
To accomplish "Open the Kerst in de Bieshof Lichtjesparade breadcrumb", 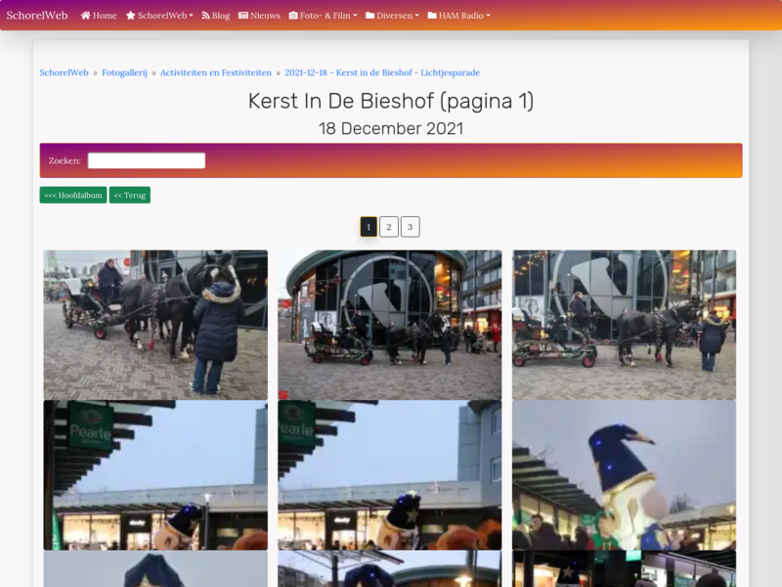I will click(x=382, y=72).
